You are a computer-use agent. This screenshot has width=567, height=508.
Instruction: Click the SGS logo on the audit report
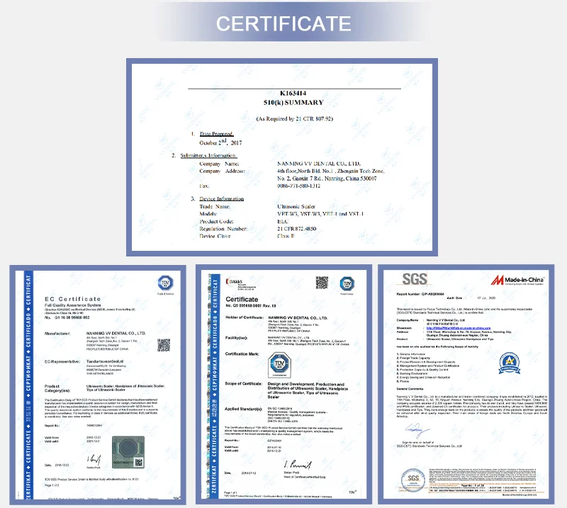pyautogui.click(x=415, y=279)
